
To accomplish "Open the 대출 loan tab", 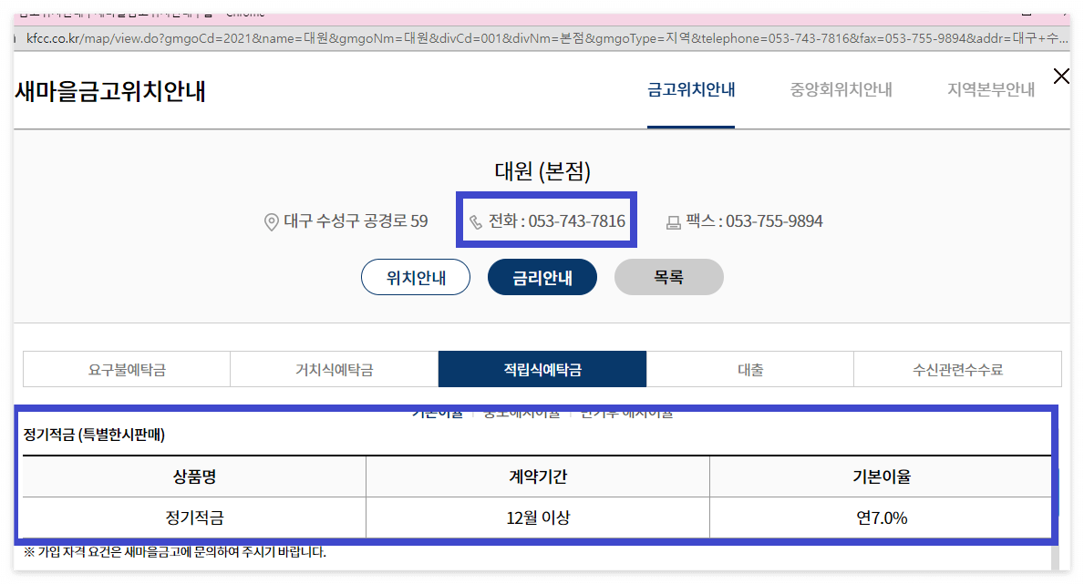I will tap(749, 368).
